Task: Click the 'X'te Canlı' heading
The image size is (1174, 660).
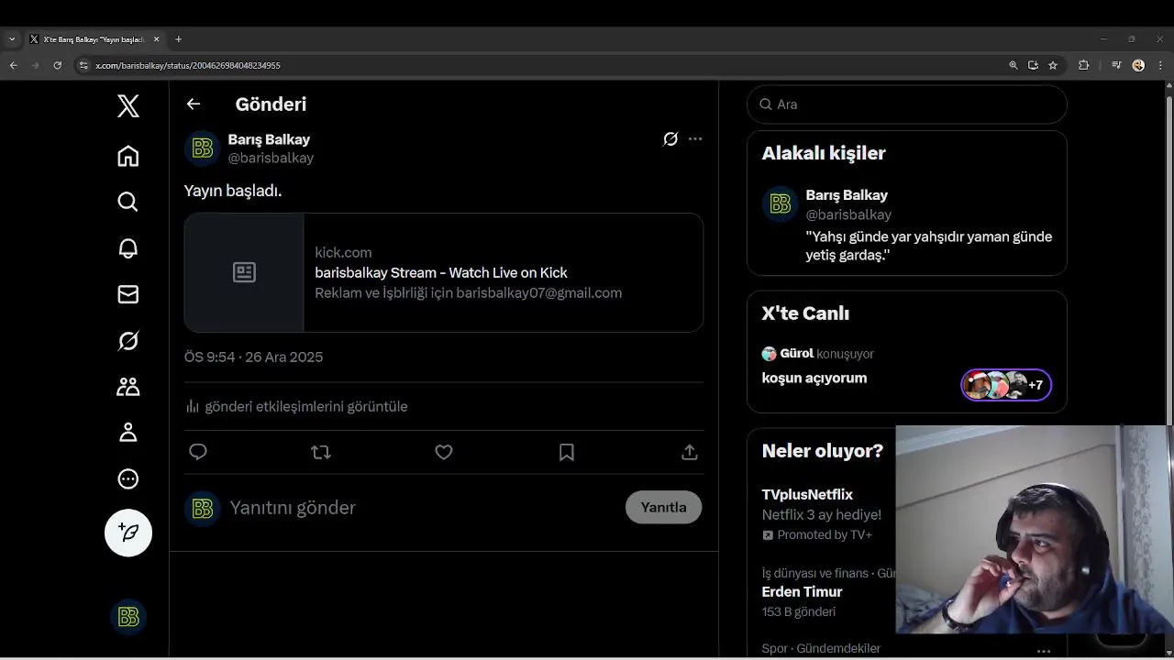Action: coord(805,313)
